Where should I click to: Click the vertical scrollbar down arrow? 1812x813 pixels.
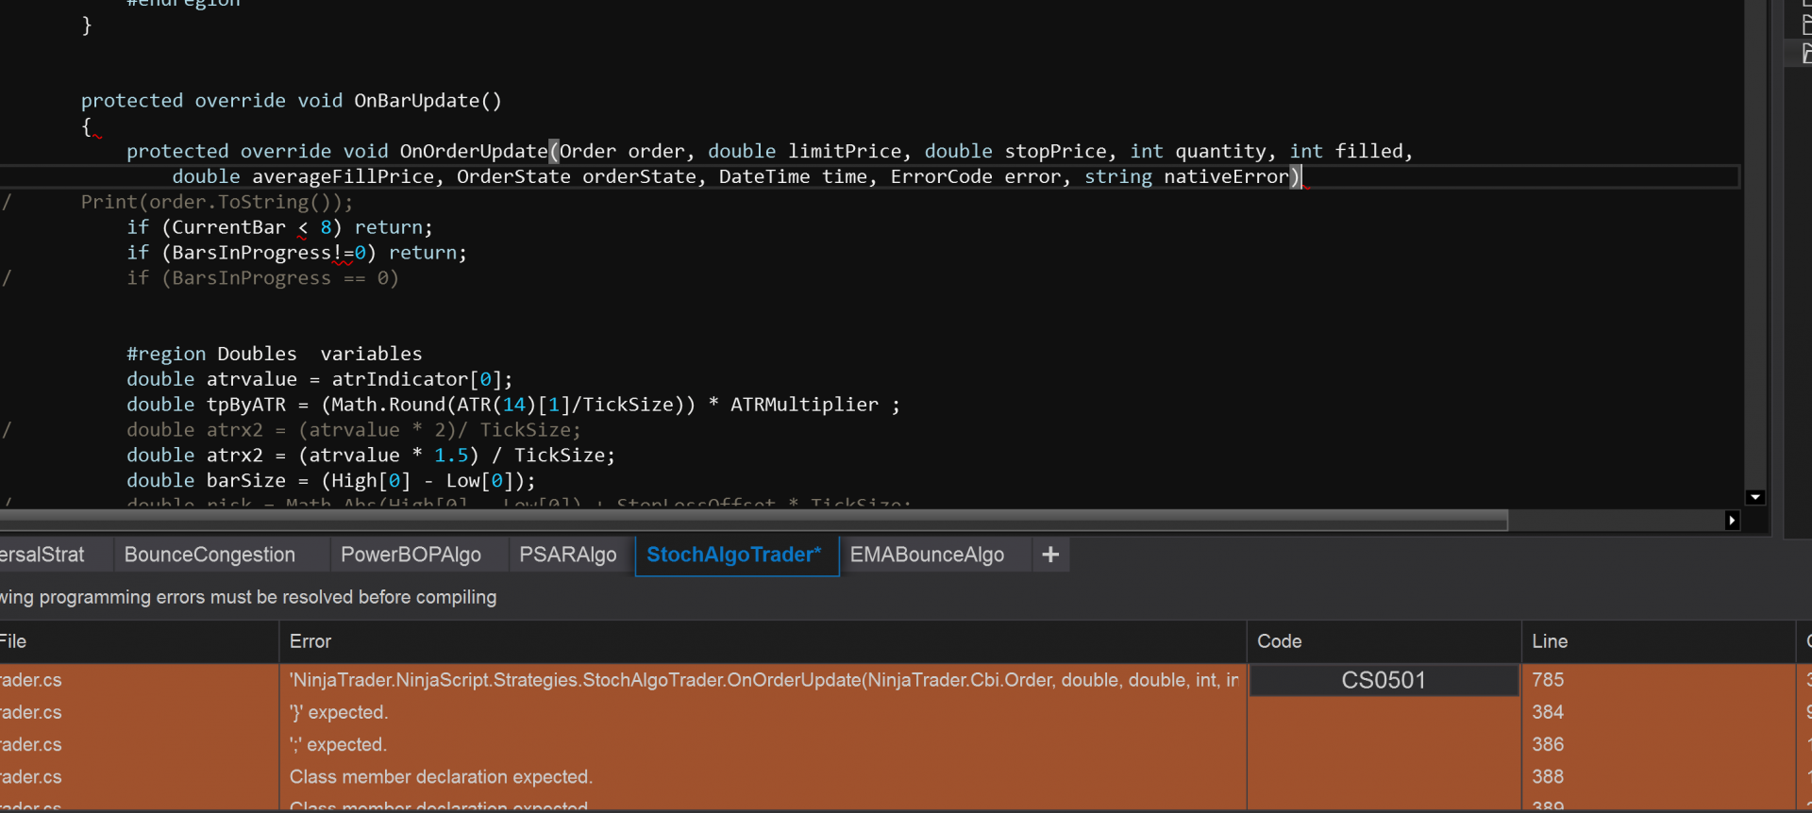pos(1755,497)
